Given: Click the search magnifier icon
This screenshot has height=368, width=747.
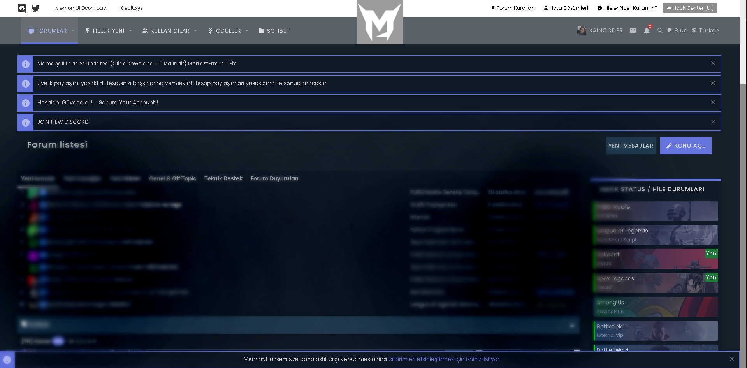Looking at the screenshot, I should tap(660, 30).
